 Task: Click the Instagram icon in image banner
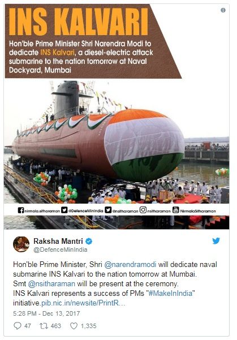143,210
